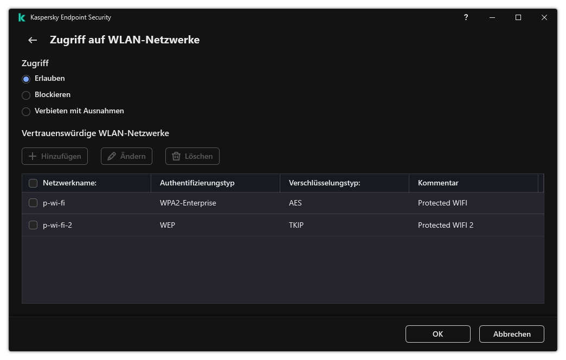Open help via the question mark icon
This screenshot has width=566, height=360.
[466, 17]
